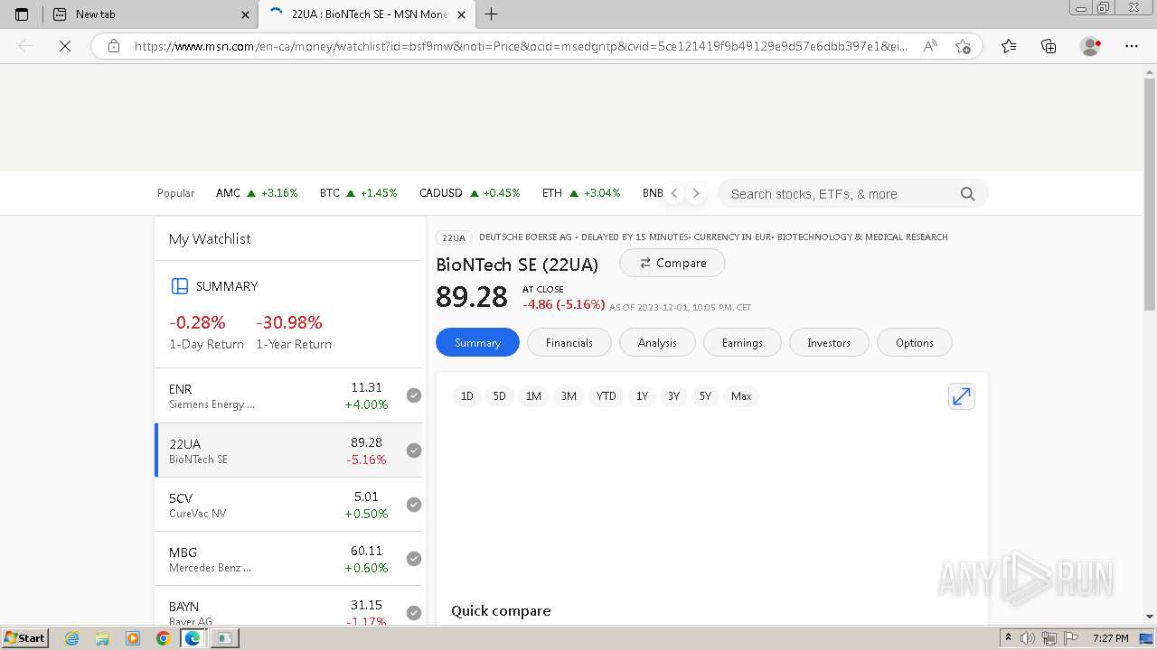View site information lock icon
The width and height of the screenshot is (1157, 650).
click(x=114, y=46)
